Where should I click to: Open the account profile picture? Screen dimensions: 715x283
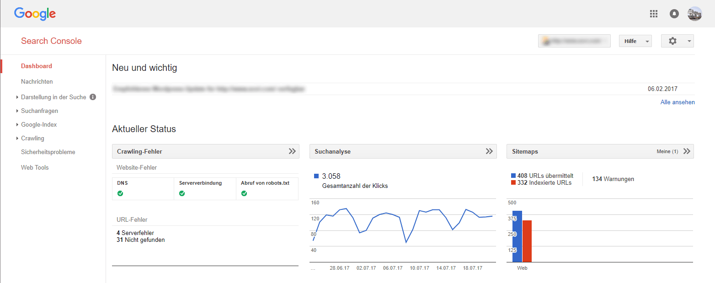point(694,14)
